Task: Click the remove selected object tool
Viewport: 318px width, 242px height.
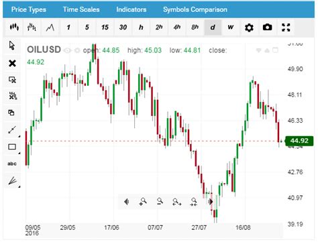Action: (12, 80)
